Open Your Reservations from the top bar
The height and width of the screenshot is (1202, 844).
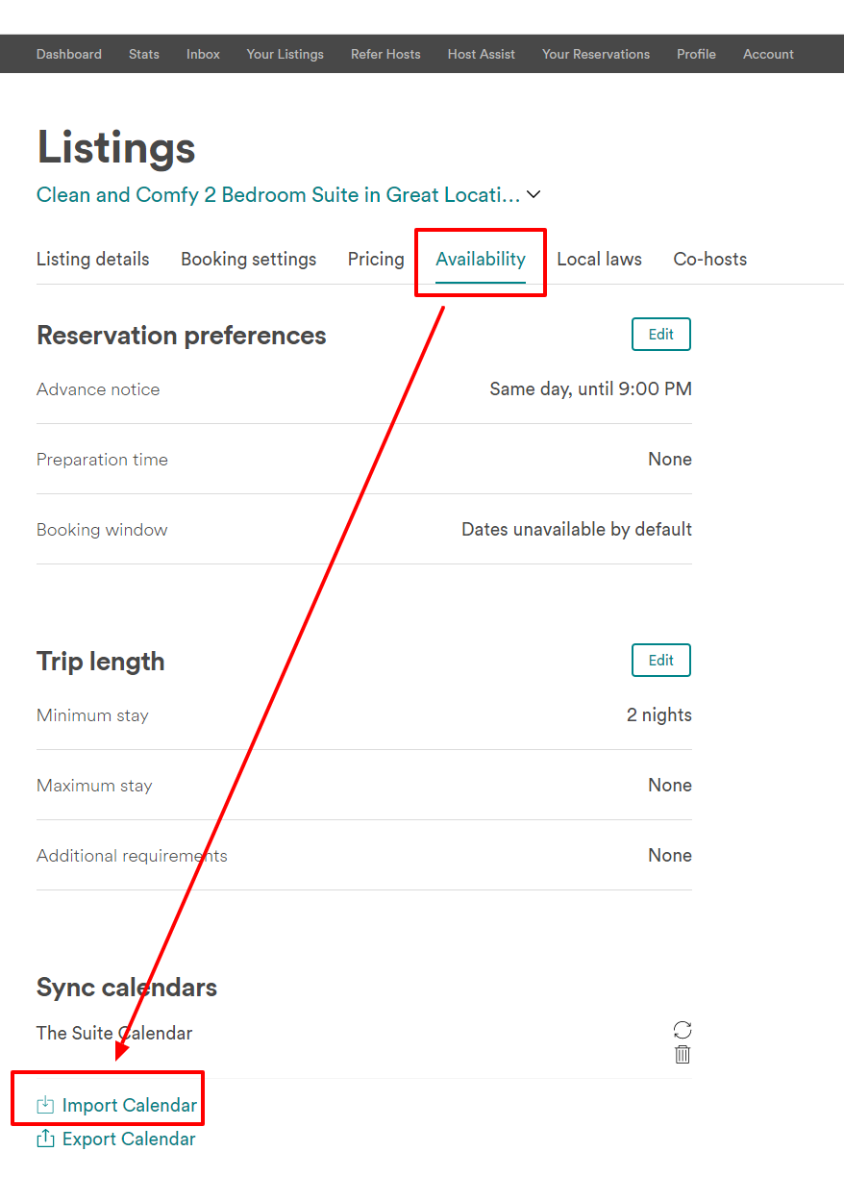click(596, 54)
